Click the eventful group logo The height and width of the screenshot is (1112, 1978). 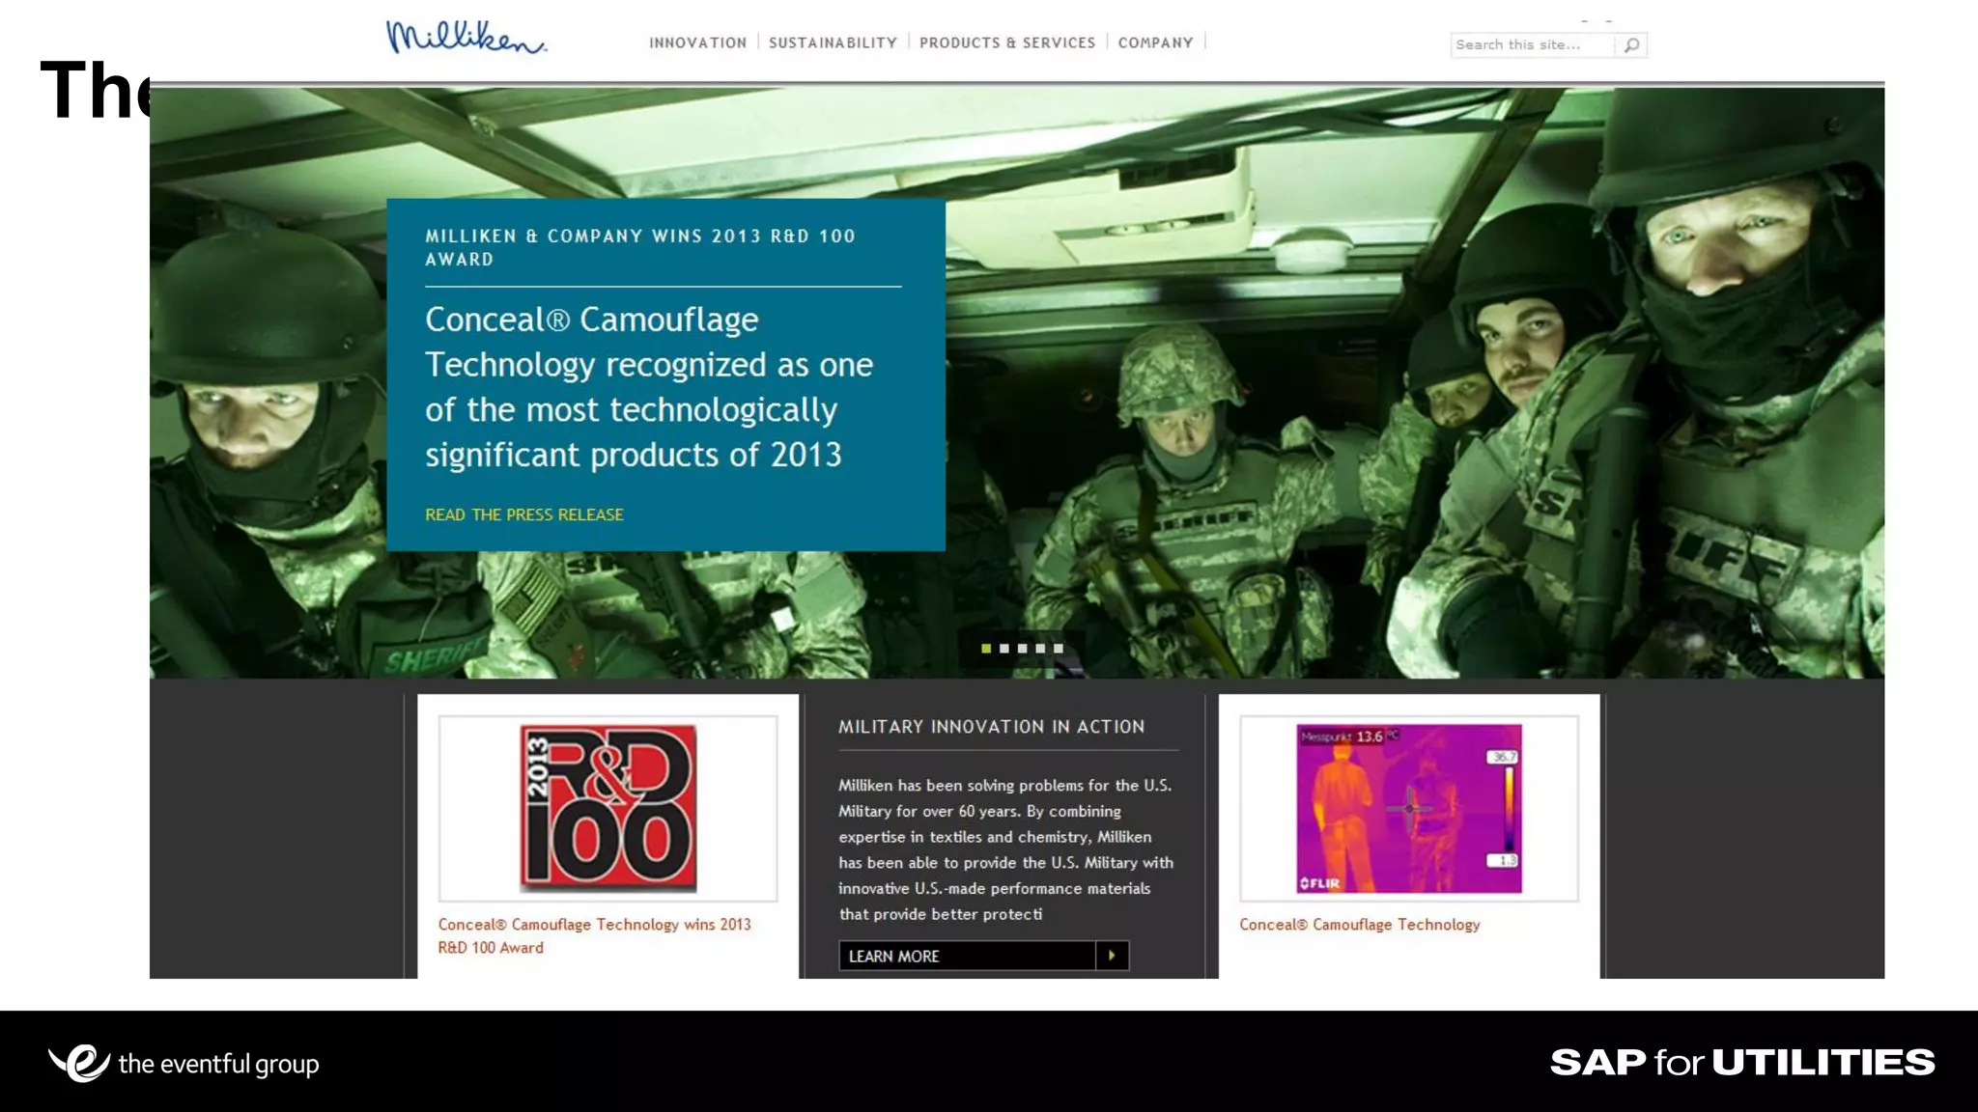pos(184,1063)
